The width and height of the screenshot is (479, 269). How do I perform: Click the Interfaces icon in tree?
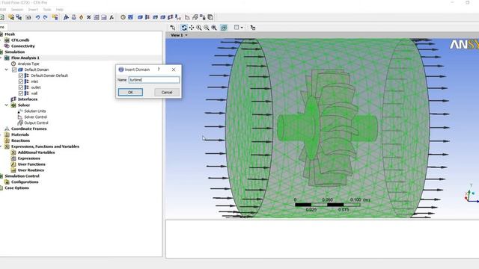[x=13, y=99]
